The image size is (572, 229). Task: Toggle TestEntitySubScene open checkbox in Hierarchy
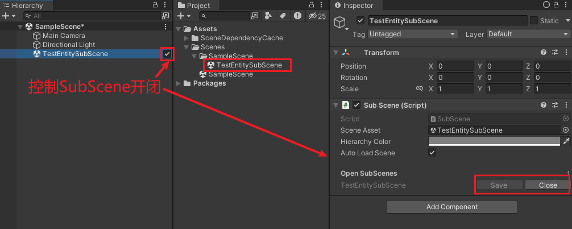click(x=167, y=54)
